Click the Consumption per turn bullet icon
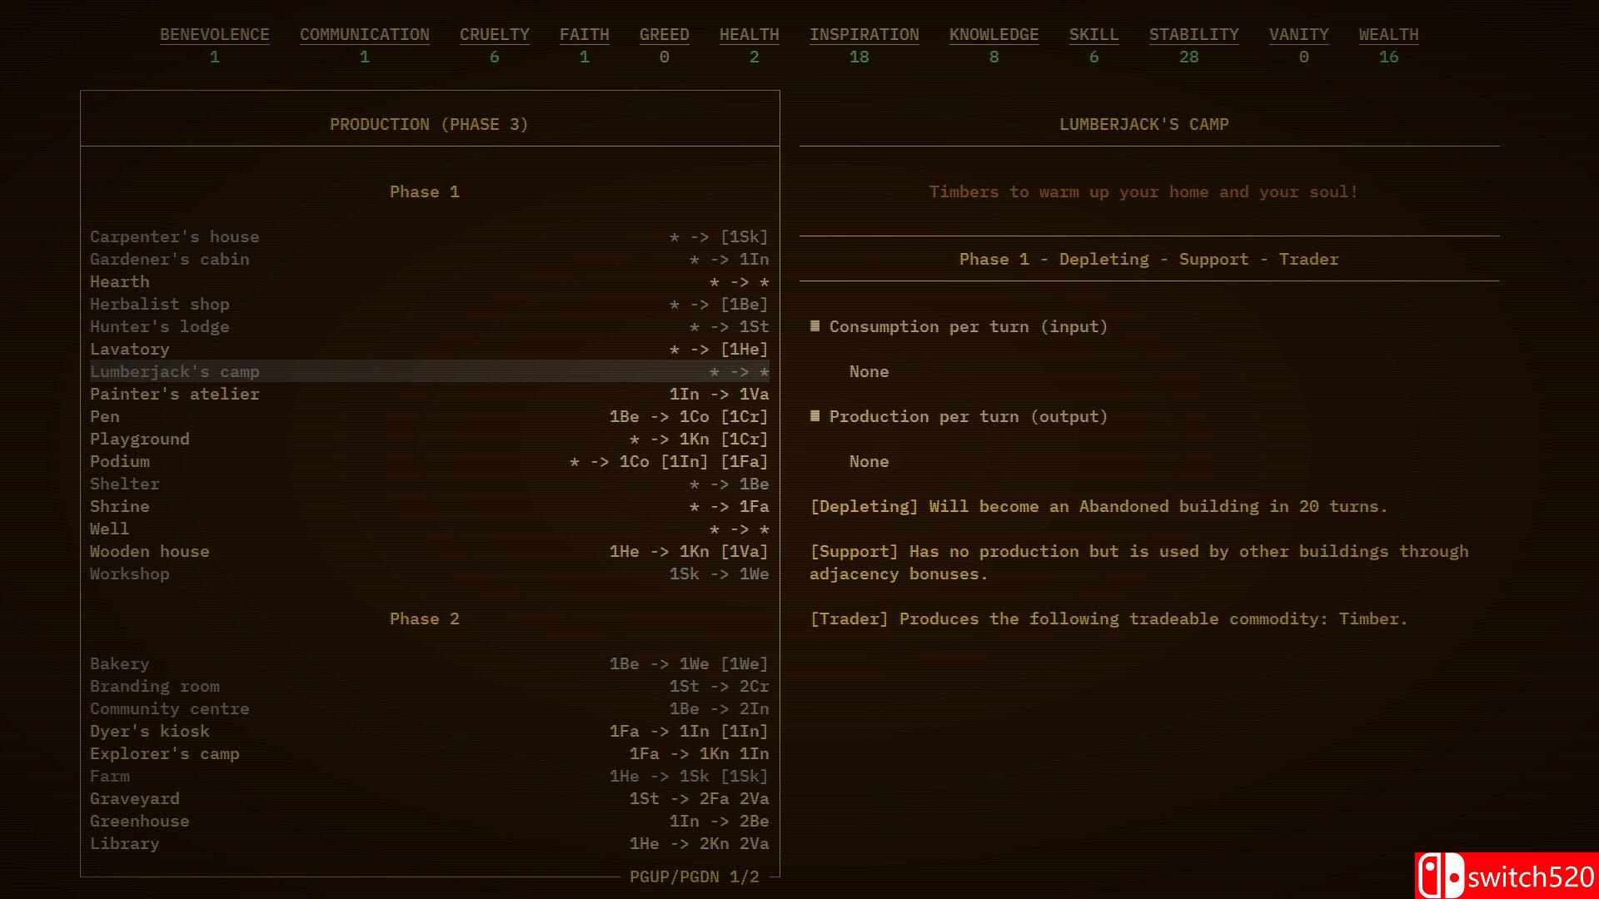The image size is (1599, 899). 814,326
